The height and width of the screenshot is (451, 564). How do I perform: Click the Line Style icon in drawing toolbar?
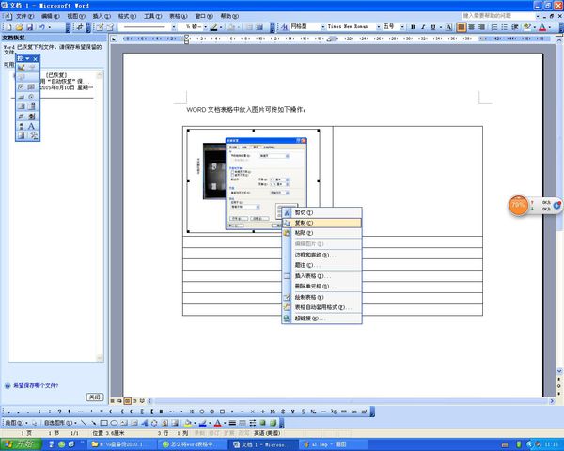click(x=232, y=423)
